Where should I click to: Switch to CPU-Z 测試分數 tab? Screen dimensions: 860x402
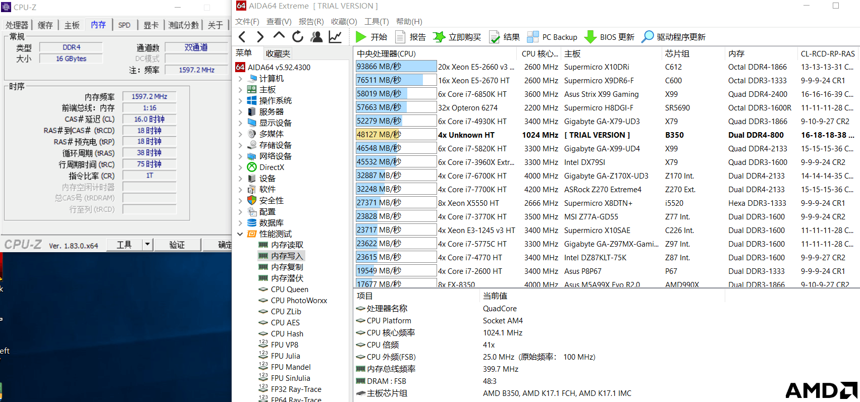tap(183, 25)
